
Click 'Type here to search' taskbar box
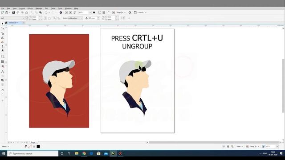[33, 153]
